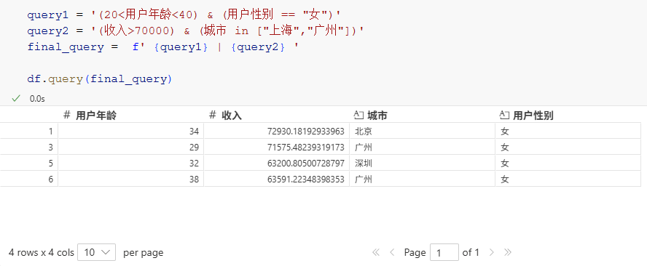This screenshot has width=647, height=266.
Task: Go to the previous page arrow
Action: [x=392, y=252]
